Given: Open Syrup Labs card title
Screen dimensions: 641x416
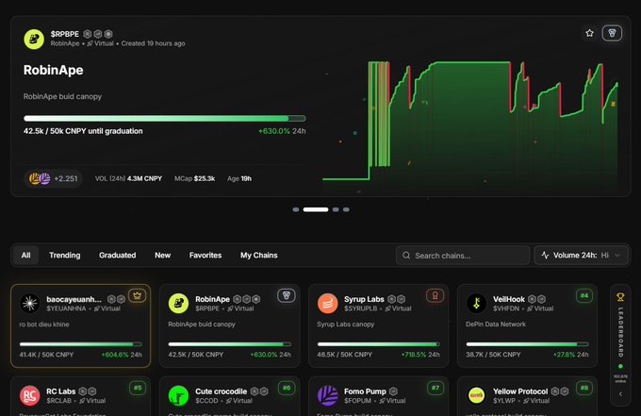Looking at the screenshot, I should point(364,299).
